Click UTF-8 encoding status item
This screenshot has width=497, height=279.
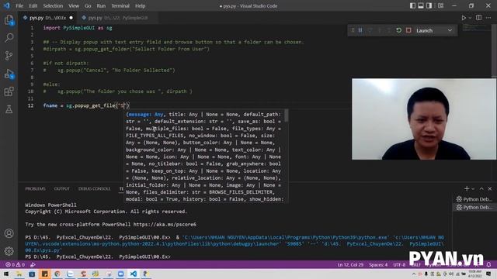(399, 265)
